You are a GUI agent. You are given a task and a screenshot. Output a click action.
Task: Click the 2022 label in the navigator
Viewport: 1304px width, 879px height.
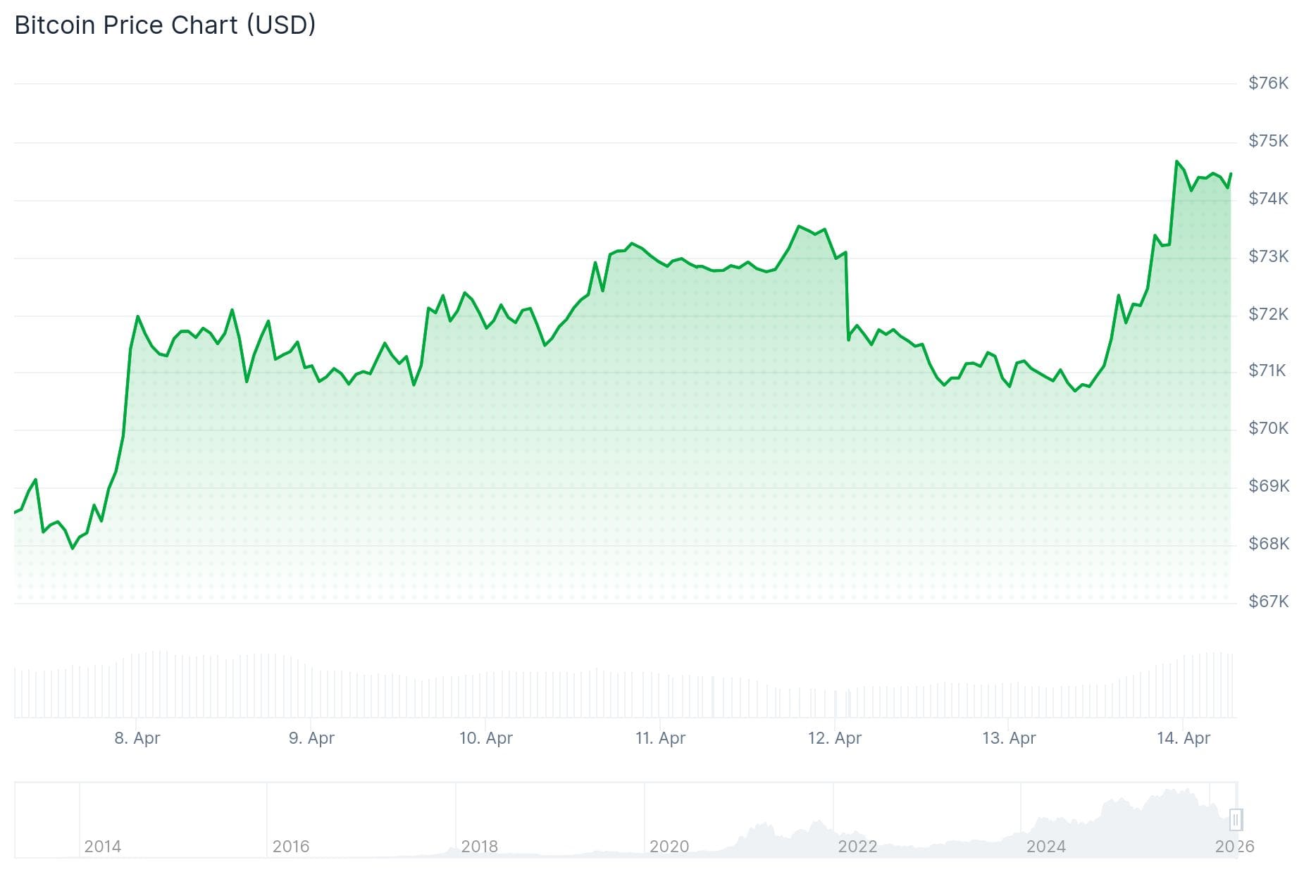[857, 846]
